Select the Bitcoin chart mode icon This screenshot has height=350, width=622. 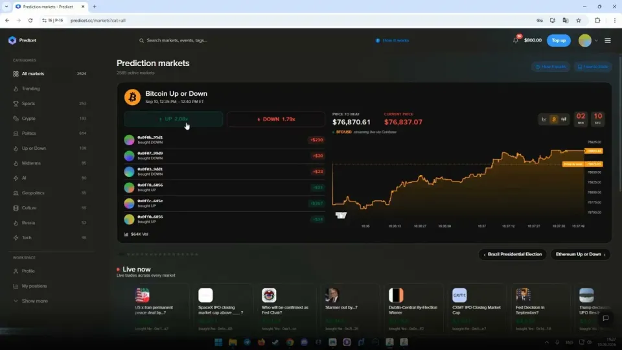[554, 119]
